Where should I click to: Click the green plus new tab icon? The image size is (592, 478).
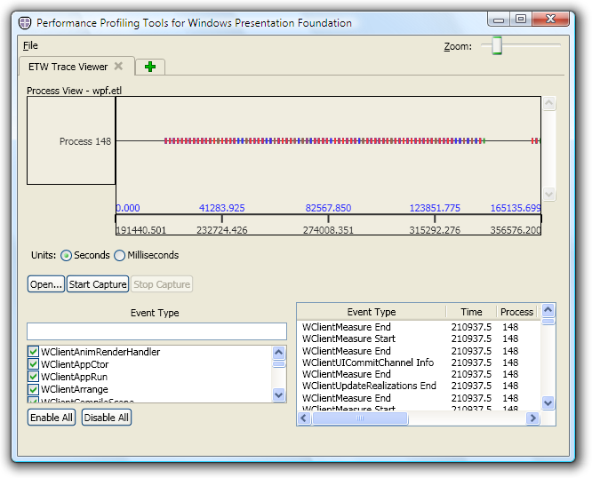point(149,67)
